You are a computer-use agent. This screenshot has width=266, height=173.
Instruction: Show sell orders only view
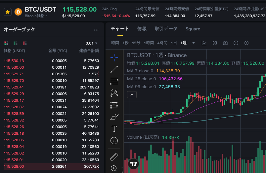click(x=24, y=43)
